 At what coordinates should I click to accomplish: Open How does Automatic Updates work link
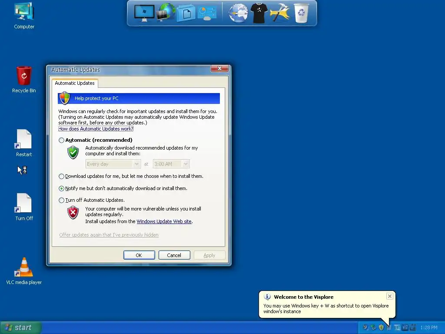(x=96, y=129)
